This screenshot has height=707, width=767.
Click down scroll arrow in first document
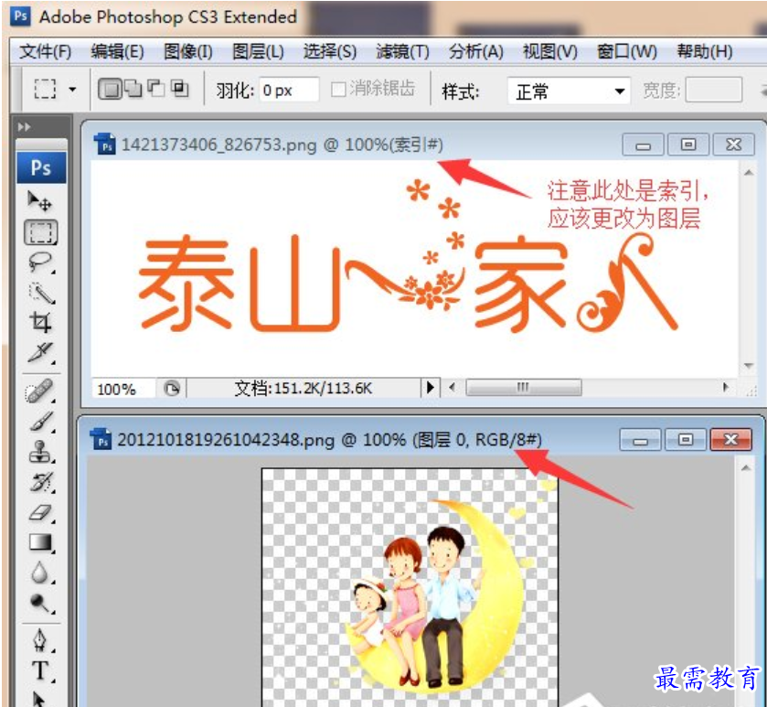749,366
